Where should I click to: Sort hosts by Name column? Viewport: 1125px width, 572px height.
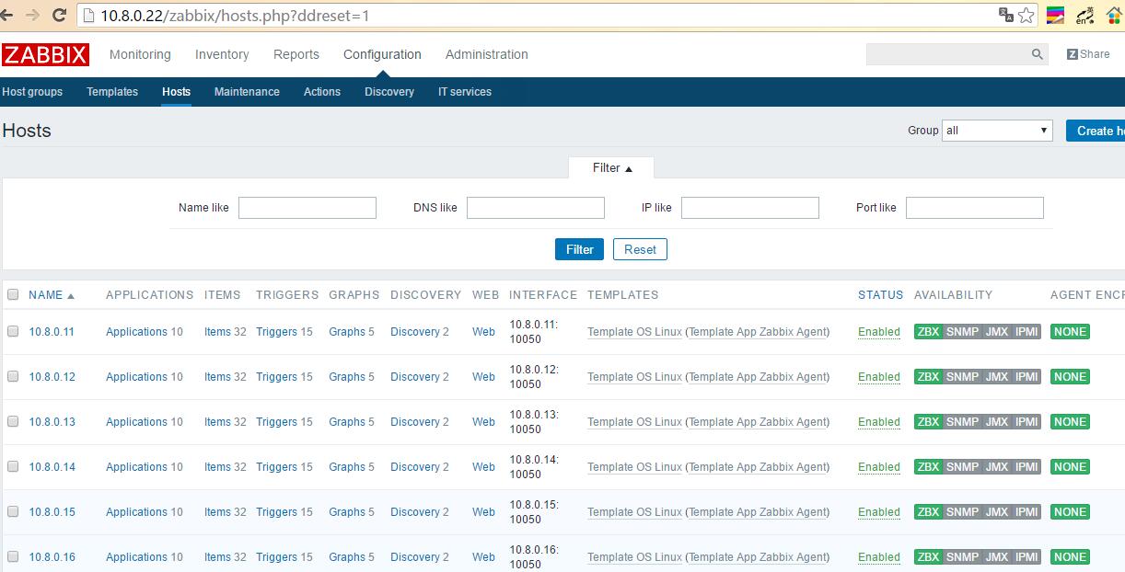51,295
